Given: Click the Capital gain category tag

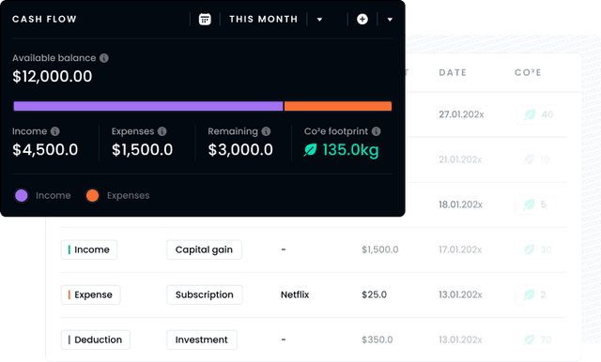Looking at the screenshot, I should point(204,249).
